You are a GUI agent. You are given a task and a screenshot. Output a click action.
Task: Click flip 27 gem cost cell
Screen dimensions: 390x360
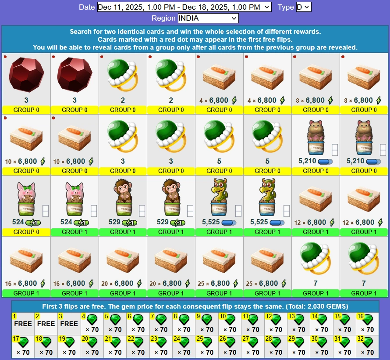(x=253, y=346)
